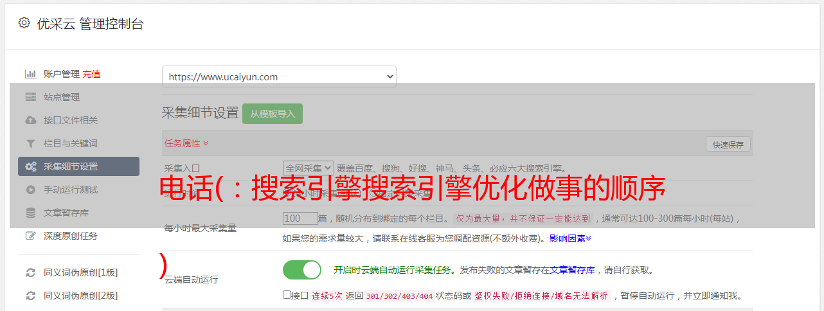Click the play icon for 手动运行测试
This screenshot has height=311, width=824.
coord(30,190)
